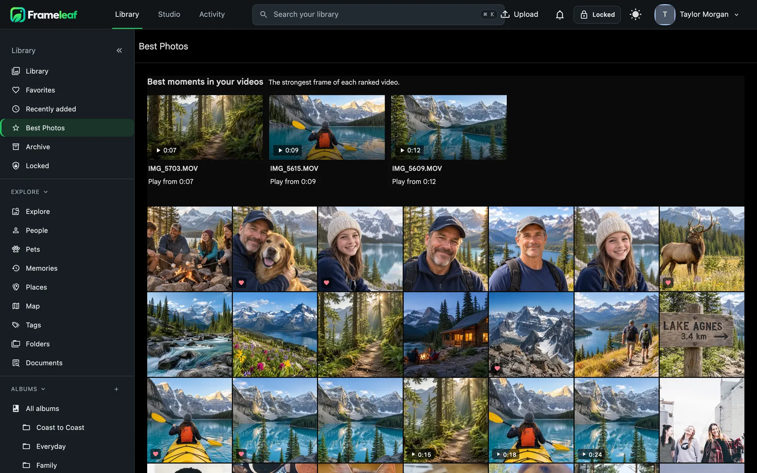Click the Frameleaf logo icon
757x473 pixels.
coord(17,14)
